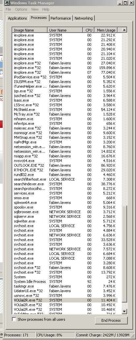Click the End Process button
The width and height of the screenshot is (136, 340).
(111, 320)
